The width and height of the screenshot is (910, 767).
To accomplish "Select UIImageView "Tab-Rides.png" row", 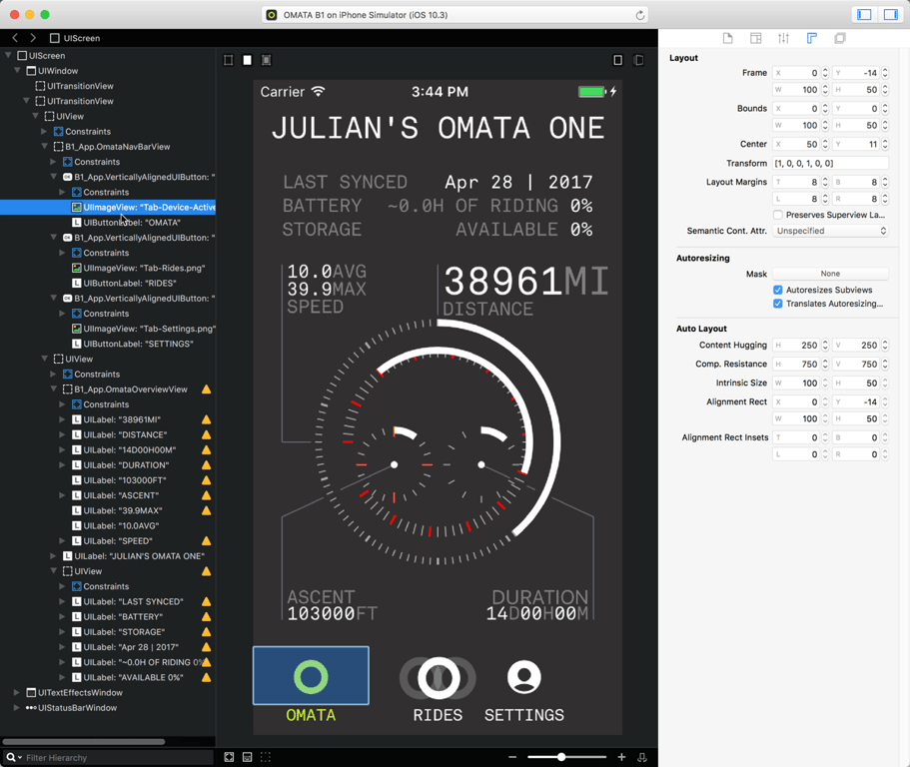I will tap(108, 268).
